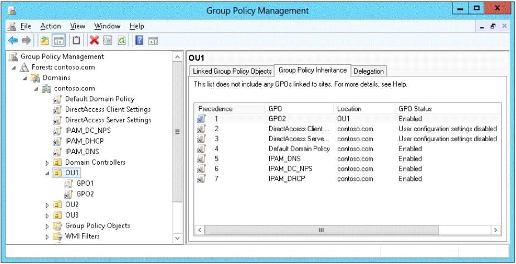This screenshot has width=516, height=264.
Task: Click the red Delete X toolbar icon
Action: 94,40
